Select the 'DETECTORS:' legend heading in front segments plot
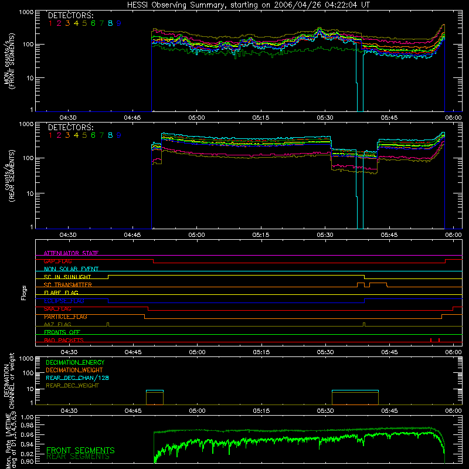 70,16
